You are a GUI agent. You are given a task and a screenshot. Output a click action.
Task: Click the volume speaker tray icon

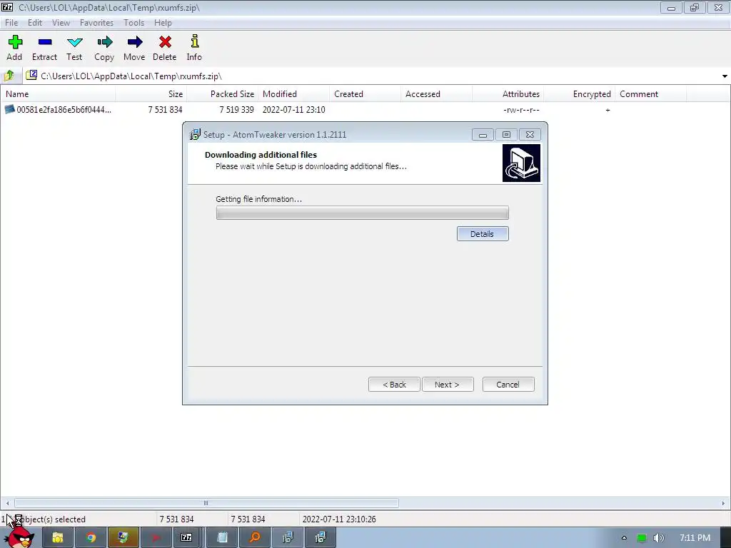point(658,538)
